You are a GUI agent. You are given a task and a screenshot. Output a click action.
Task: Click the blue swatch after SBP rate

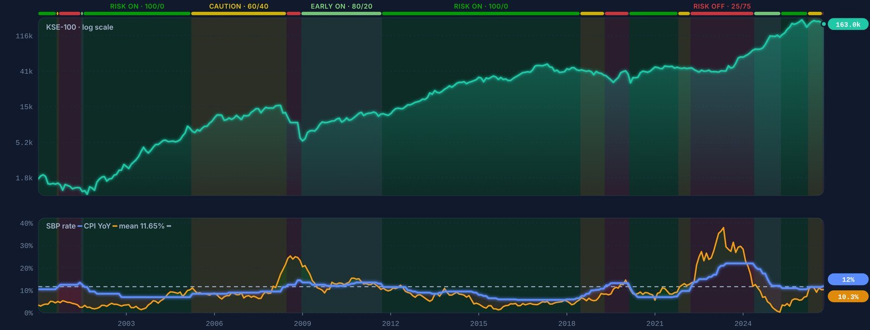point(80,226)
